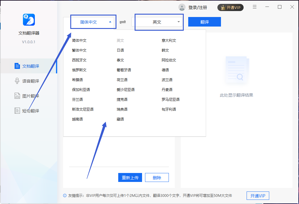Screen dimensions: 299x204
Task: Choose 藏语 as the target language
Action: pyautogui.click(x=120, y=119)
